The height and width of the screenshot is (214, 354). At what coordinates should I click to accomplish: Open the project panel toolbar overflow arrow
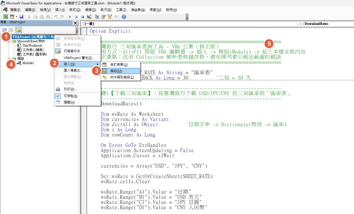click(77, 30)
